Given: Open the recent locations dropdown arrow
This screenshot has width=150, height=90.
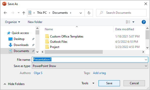Looking at the screenshot, I should 18,12.
